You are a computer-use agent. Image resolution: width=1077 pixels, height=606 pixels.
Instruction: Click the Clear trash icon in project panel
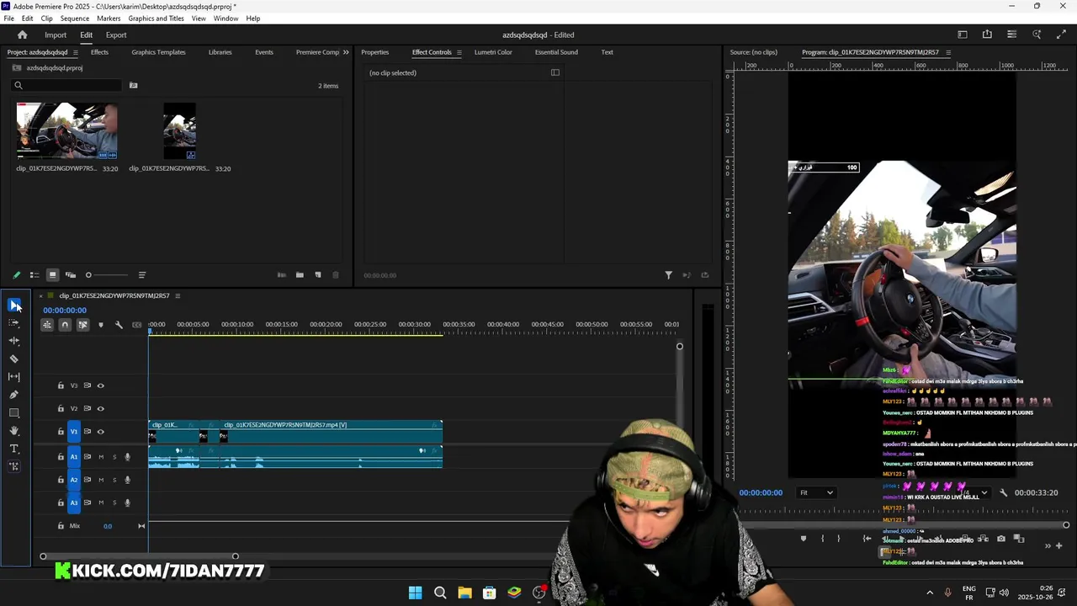pos(336,275)
